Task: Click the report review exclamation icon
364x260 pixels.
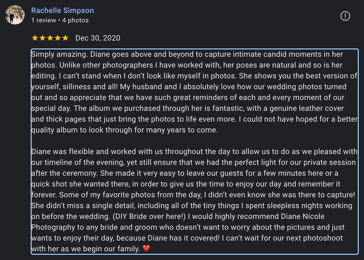Action: 345,16
